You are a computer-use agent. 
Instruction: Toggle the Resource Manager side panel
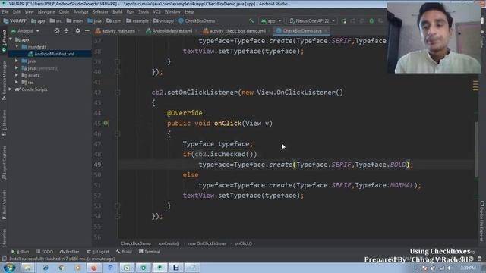(4, 80)
